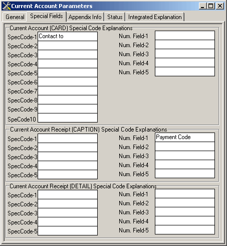
Task: Click the DETAIL Num. Field-2 input box
Action: click(x=185, y=203)
